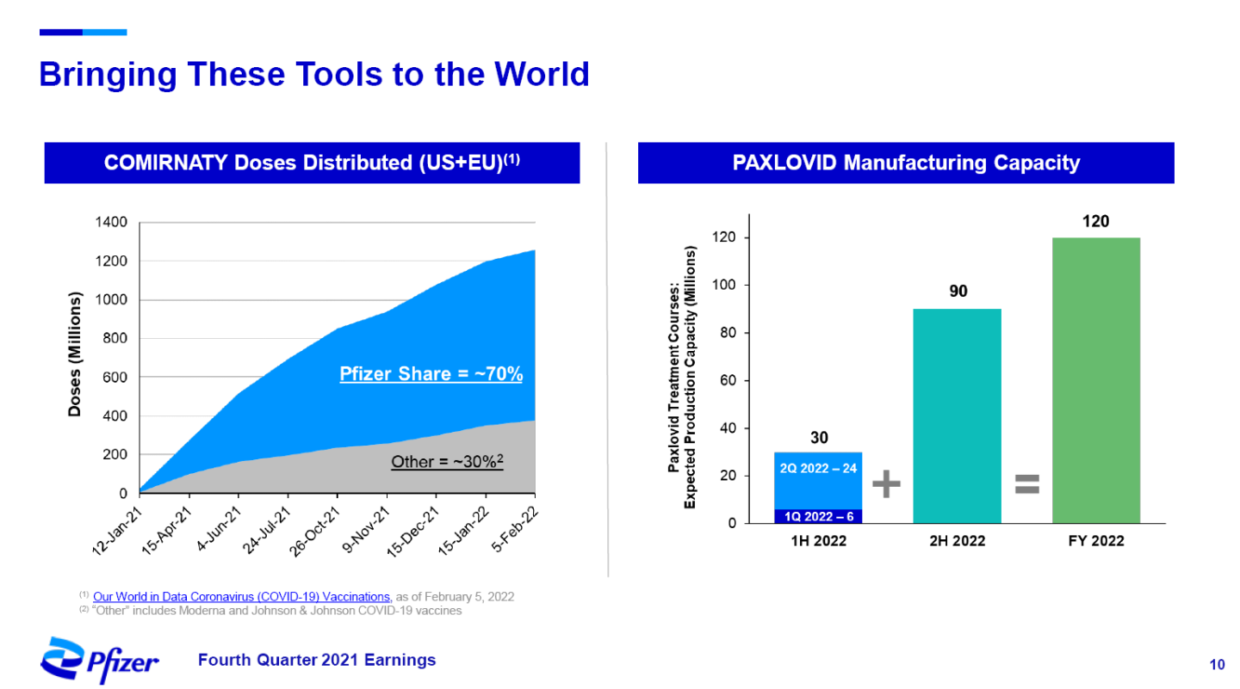Click the 600 tick on the doses axis
The image size is (1240, 689).
click(x=115, y=378)
